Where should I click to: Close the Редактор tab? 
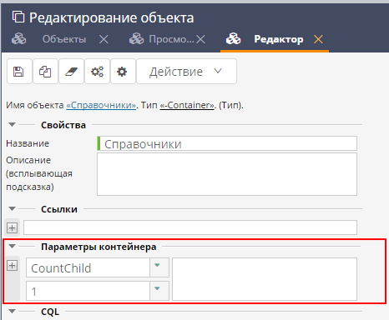[318, 39]
